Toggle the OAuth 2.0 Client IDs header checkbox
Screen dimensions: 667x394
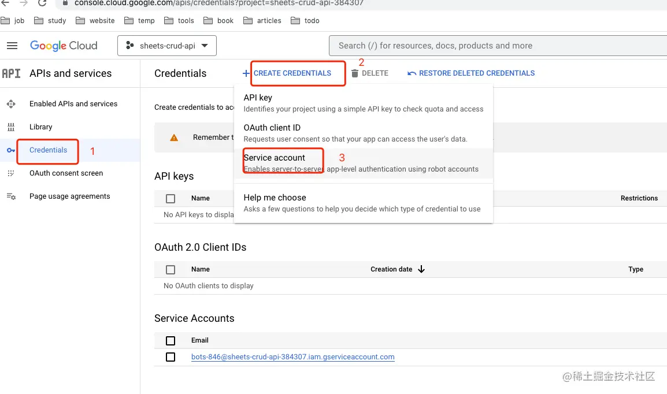[171, 269]
